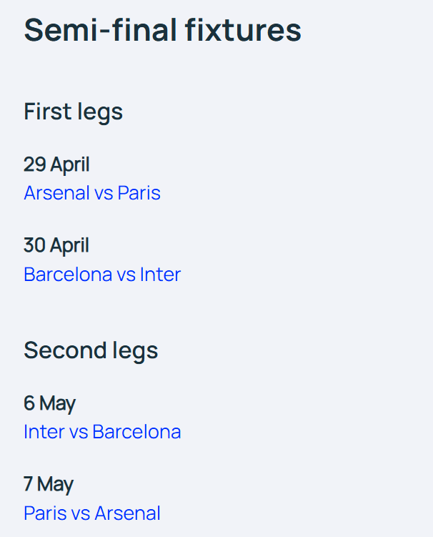Click the word Paris in 29 April fixture
This screenshot has width=433, height=537.
tap(139, 193)
